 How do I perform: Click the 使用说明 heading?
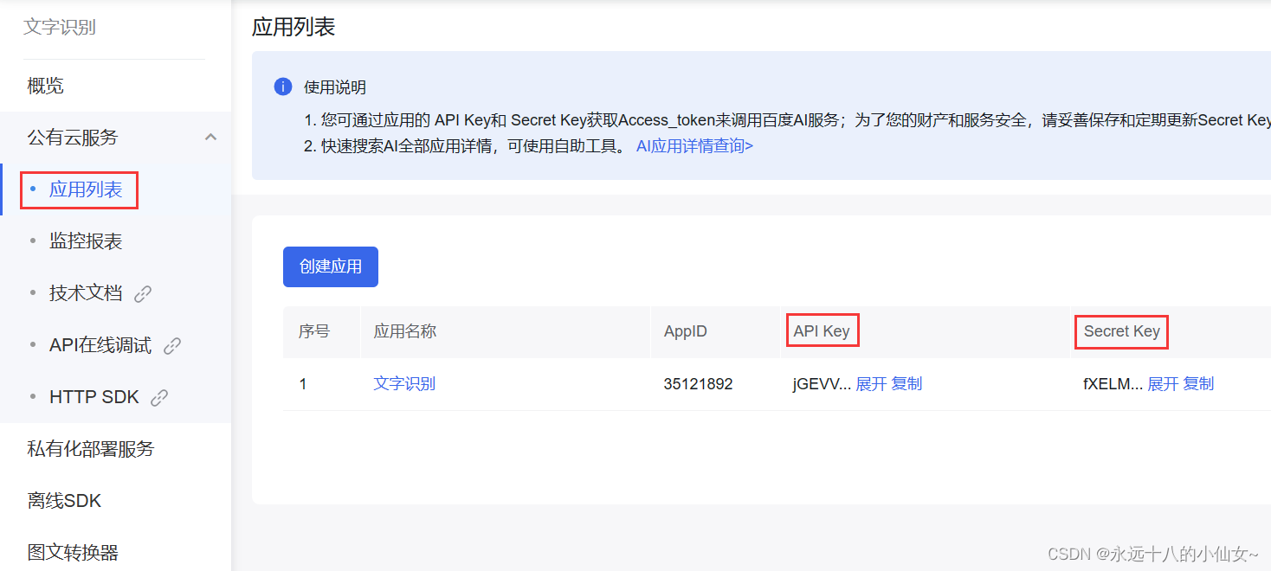pyautogui.click(x=335, y=87)
